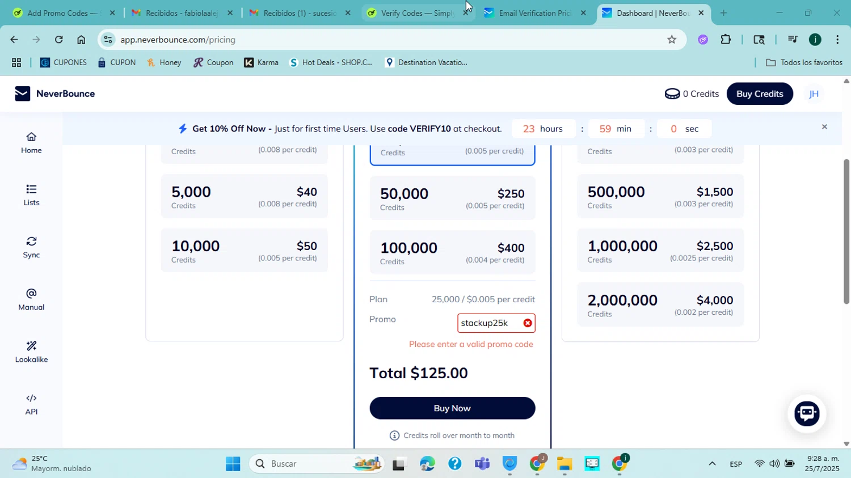Open the Coupon bookmark
Image resolution: width=851 pixels, height=478 pixels.
213,62
